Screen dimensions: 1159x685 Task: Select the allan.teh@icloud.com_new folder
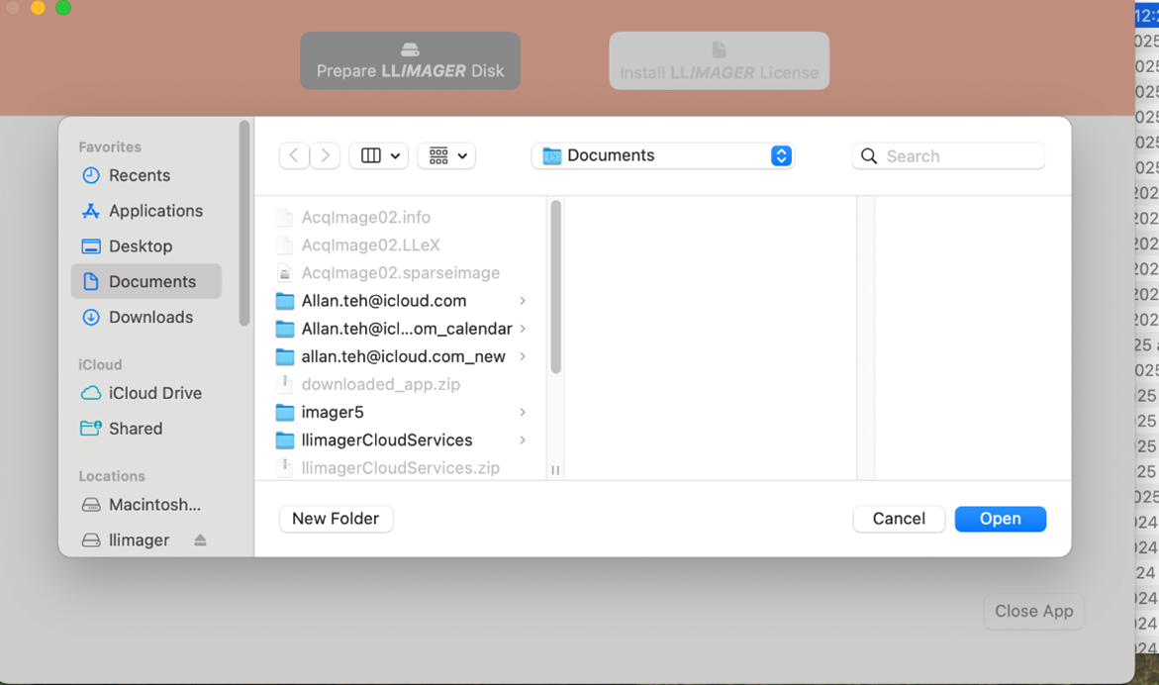396,356
